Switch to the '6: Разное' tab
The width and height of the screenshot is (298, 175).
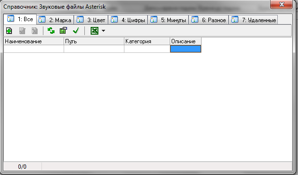pyautogui.click(x=209, y=20)
